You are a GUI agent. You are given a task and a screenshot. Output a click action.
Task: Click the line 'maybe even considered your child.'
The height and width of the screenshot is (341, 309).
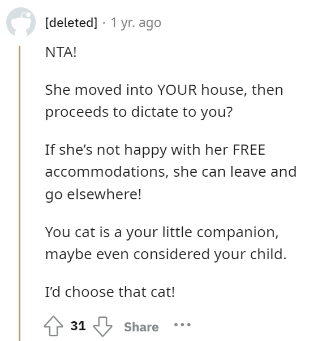click(x=166, y=254)
